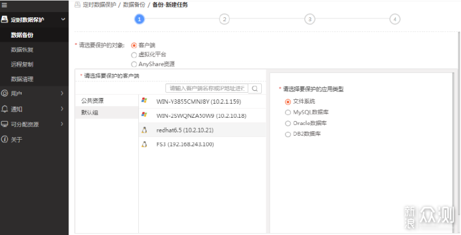
Task: Click 数据备份 breadcrumb link
Action: click(134, 4)
